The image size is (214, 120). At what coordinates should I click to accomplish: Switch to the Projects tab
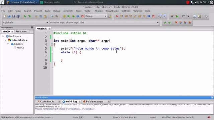pos(8,31)
